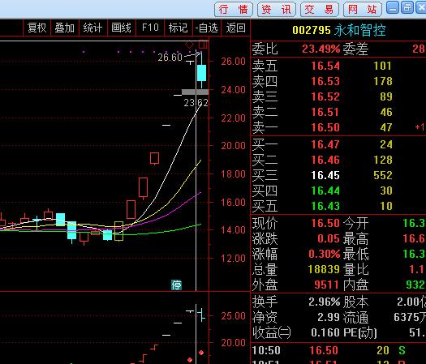The image size is (426, 364).
Task: Click the red diamond marker in volume panel
Action: pyautogui.click(x=201, y=353)
